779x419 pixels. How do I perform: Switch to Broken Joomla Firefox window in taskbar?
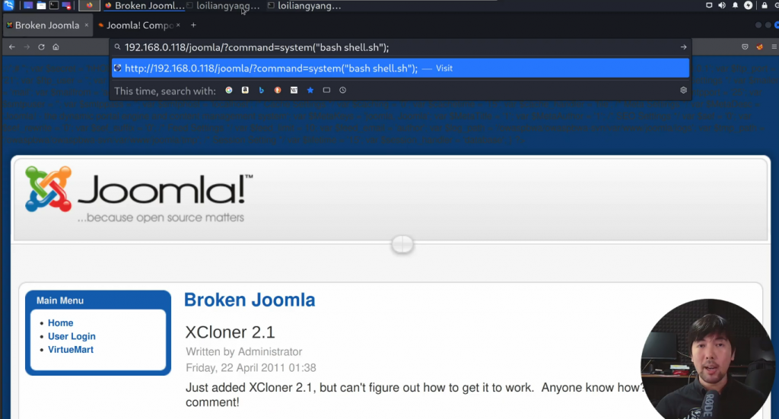click(145, 6)
